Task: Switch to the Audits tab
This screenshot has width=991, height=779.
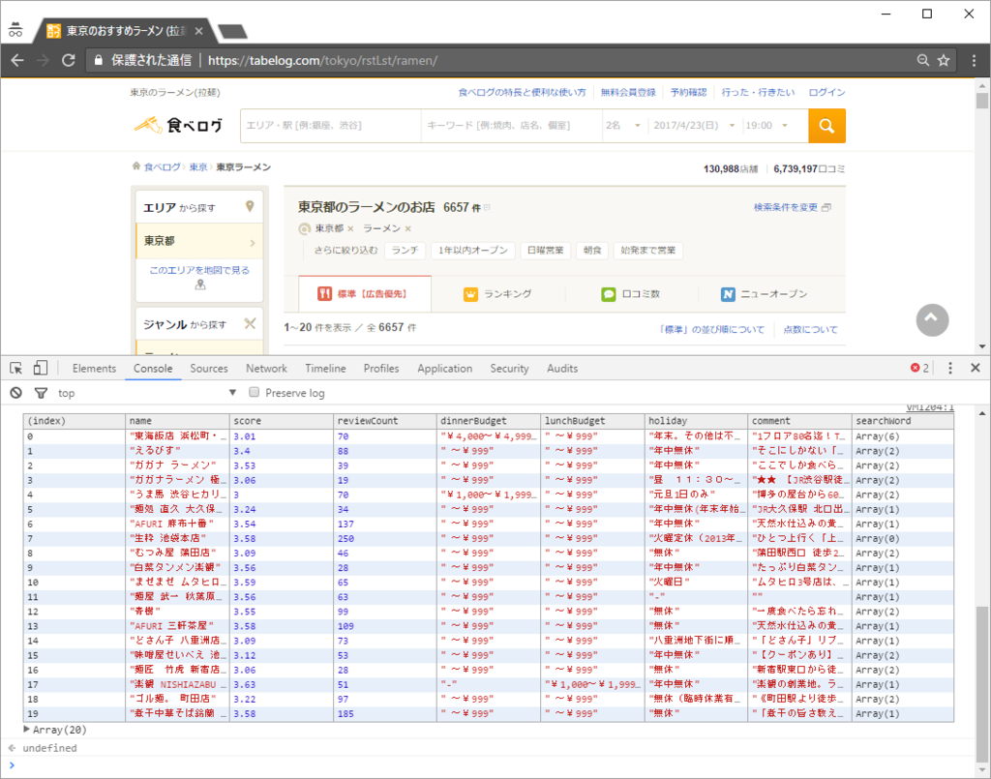Action: (562, 369)
